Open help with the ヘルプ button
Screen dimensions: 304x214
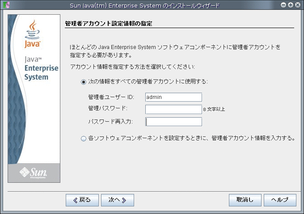pyautogui.click(x=280, y=200)
